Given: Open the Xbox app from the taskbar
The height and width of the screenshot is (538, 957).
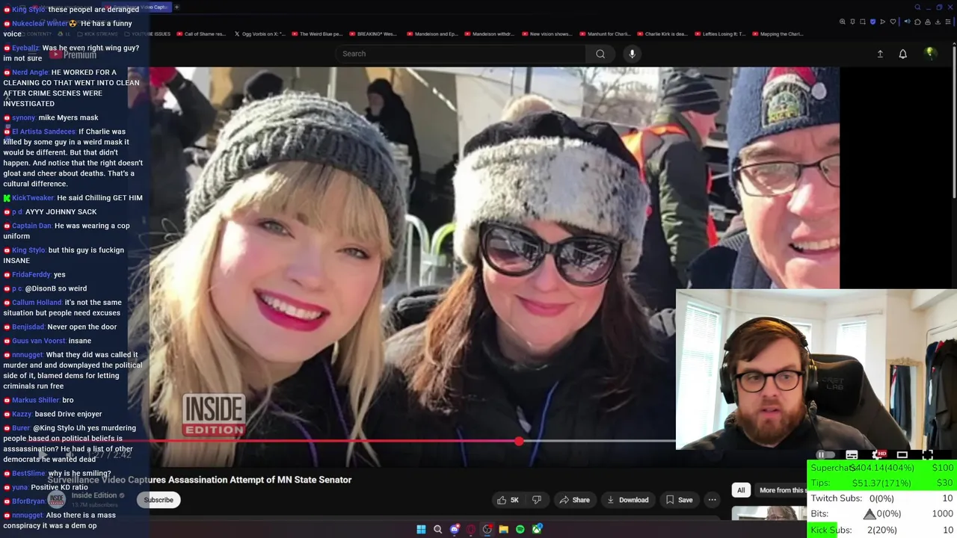Looking at the screenshot, I should coord(536,529).
